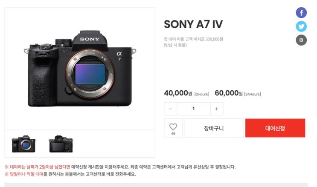The image size is (317, 187).
Task: Add item to 장바구니 cart
Action: (x=214, y=128)
